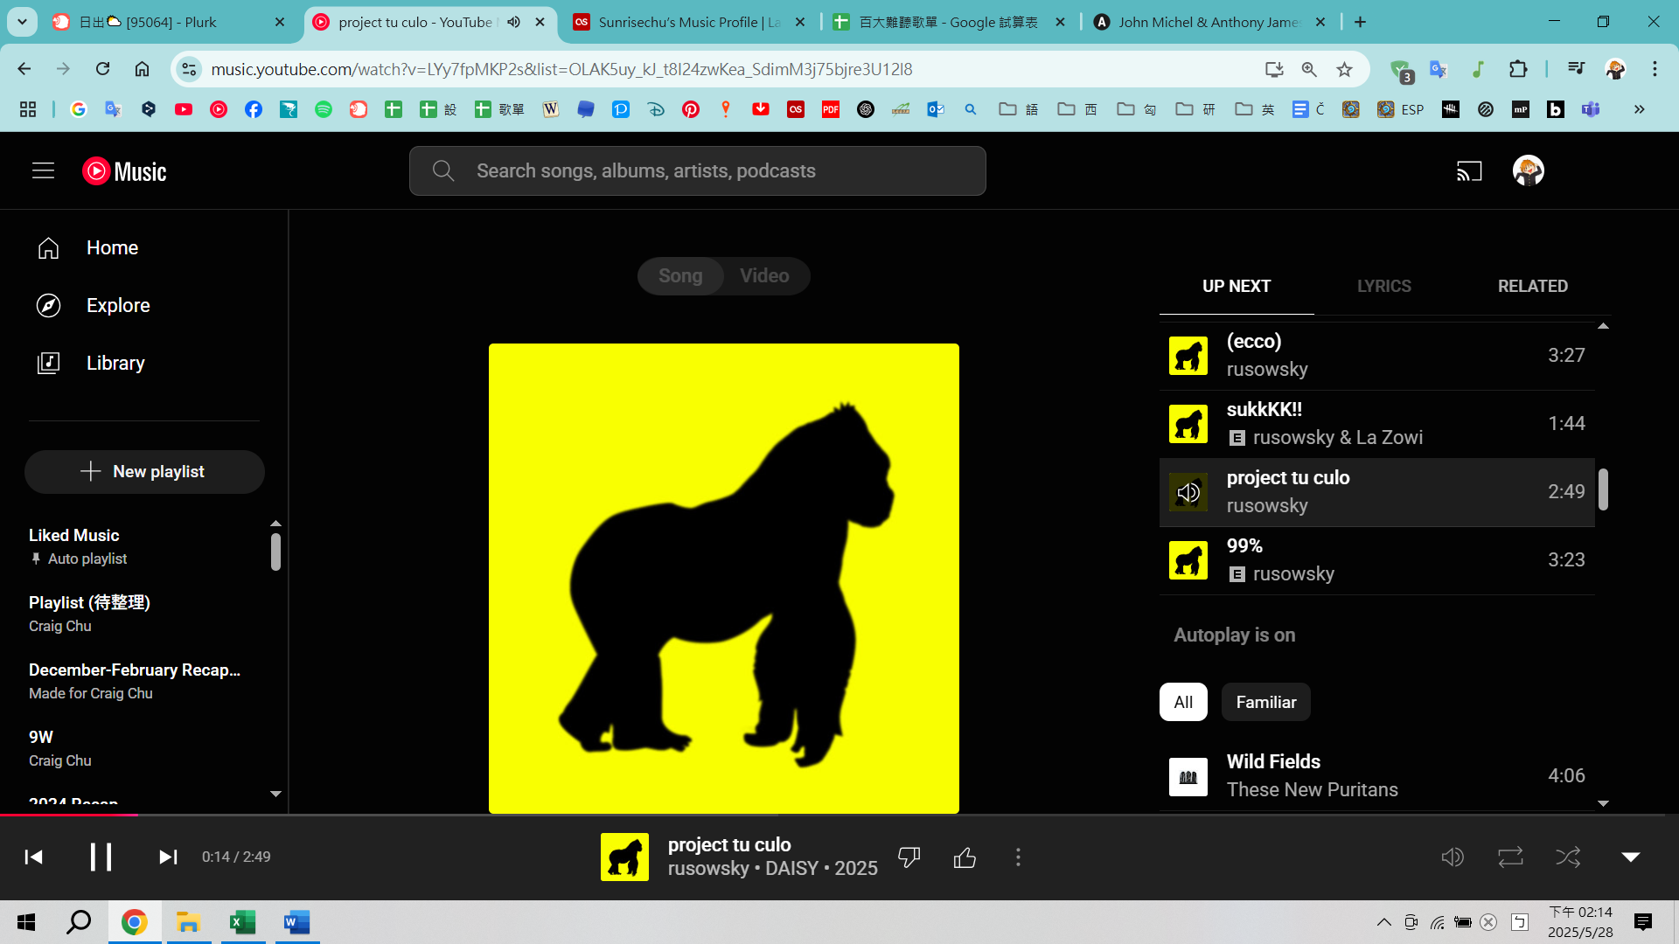Click the search songs input field

pyautogui.click(x=698, y=171)
